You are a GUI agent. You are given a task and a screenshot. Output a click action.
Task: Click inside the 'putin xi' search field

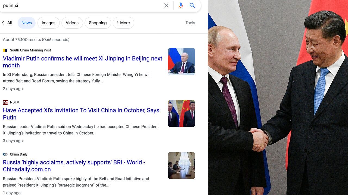click(x=82, y=5)
